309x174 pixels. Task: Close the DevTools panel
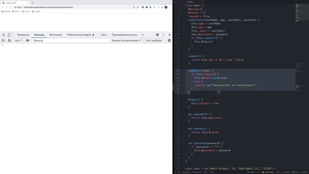[x=169, y=35]
